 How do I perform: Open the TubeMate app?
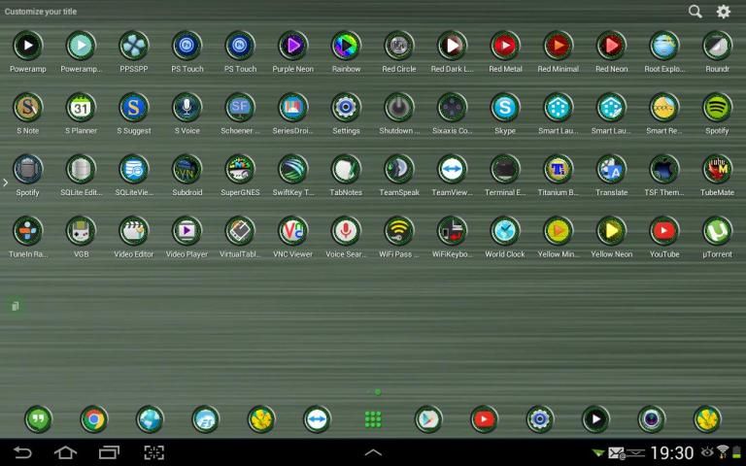[x=717, y=169]
